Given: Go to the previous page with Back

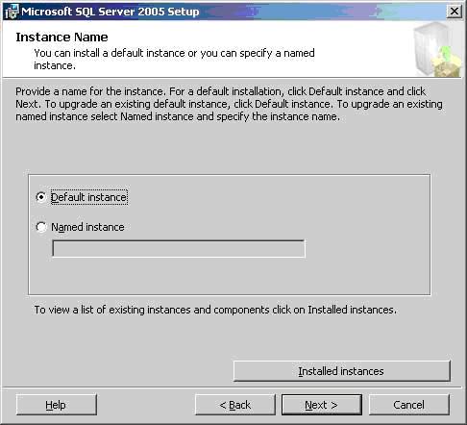Looking at the screenshot, I should click(235, 405).
